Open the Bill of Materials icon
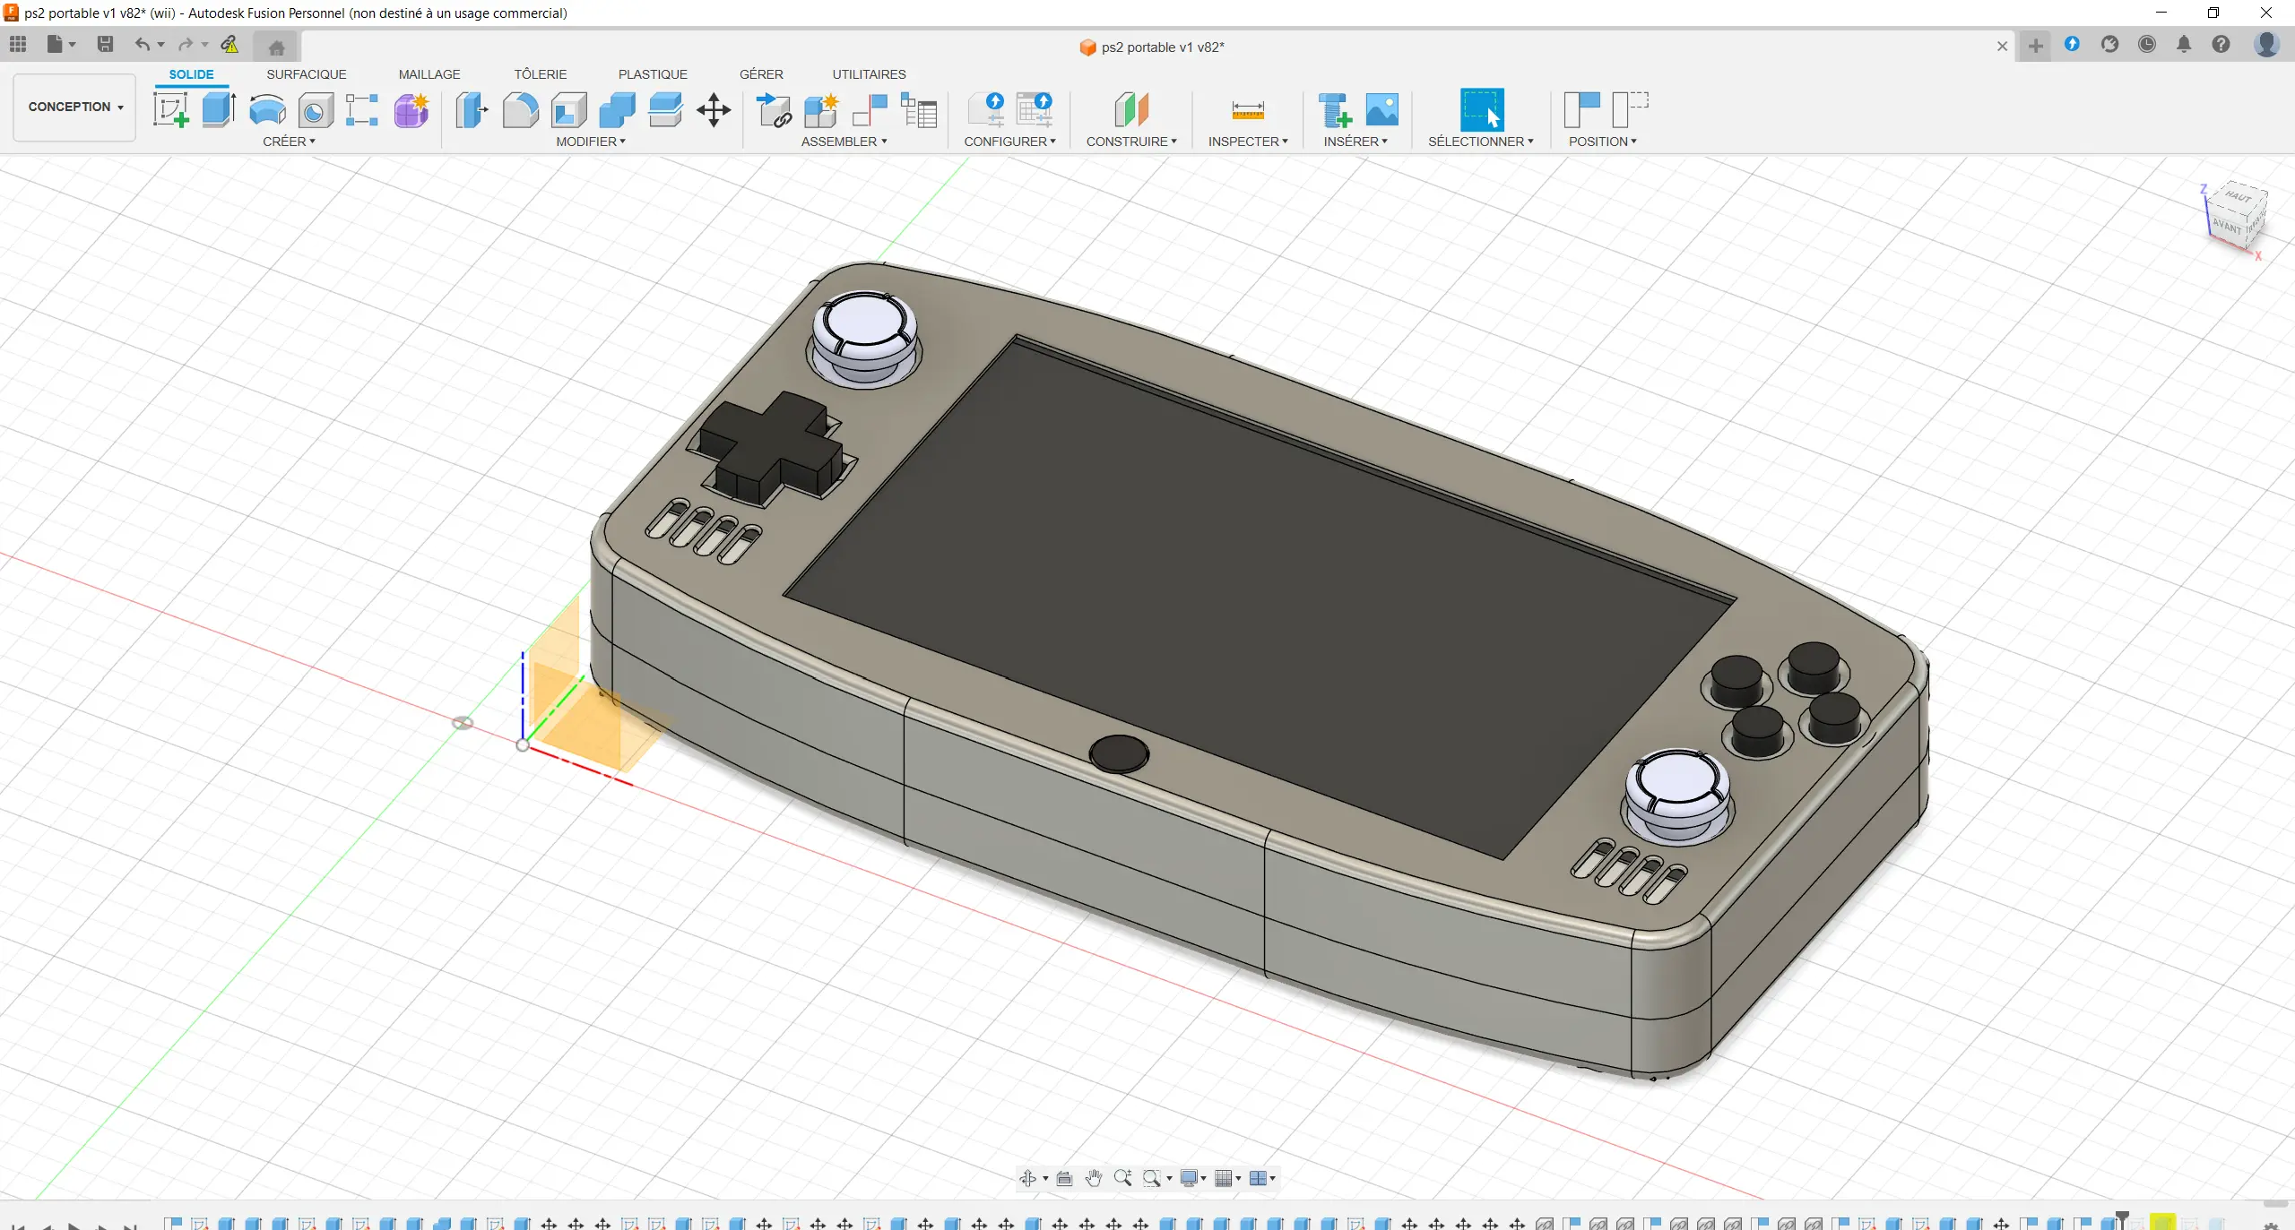This screenshot has width=2295, height=1230. coord(919,111)
